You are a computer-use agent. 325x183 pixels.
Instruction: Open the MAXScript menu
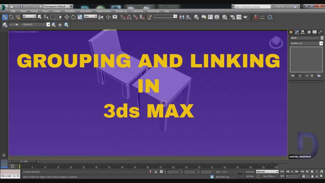[x=154, y=11]
